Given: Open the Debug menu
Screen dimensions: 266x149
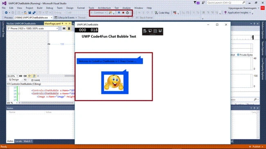Looking at the screenshot, I should click(50, 8).
